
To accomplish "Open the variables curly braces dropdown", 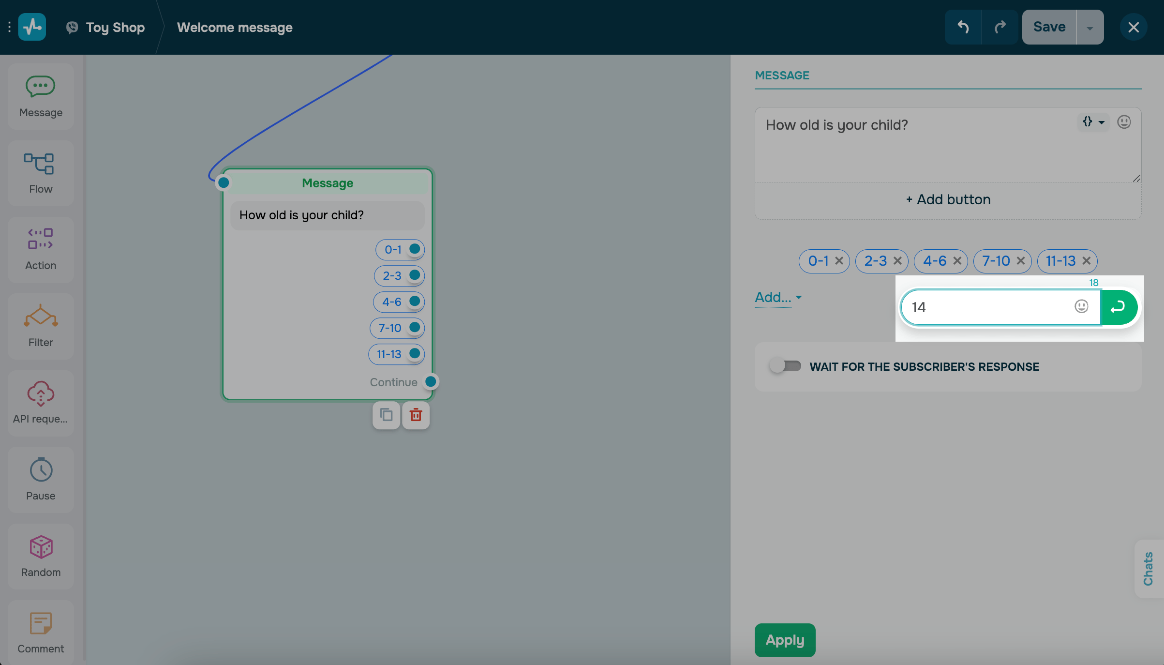I will 1093,122.
